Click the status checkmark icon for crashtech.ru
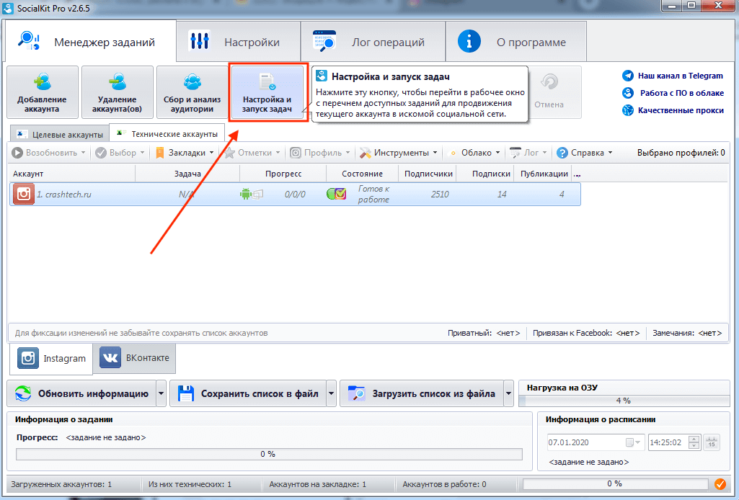This screenshot has height=500, width=739. [340, 194]
